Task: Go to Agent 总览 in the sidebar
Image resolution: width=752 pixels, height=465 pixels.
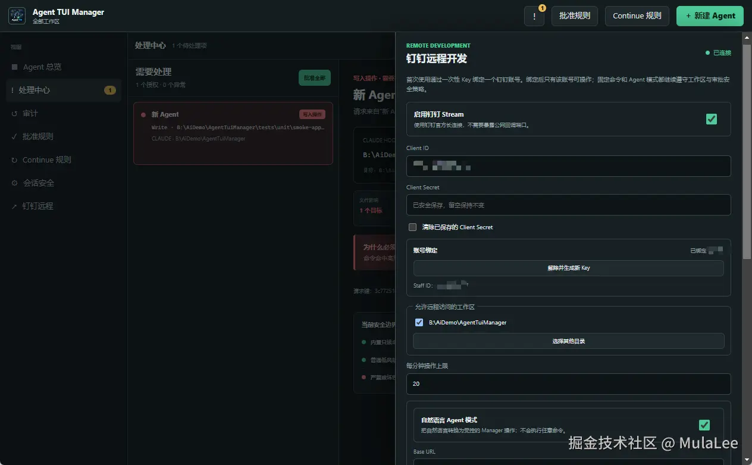Action: point(64,67)
